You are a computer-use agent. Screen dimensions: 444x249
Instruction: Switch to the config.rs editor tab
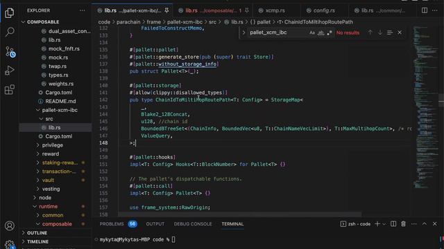[x=324, y=10]
